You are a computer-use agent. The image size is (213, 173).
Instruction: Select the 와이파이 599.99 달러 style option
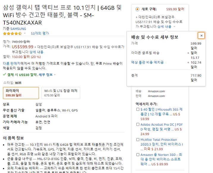coord(21,93)
